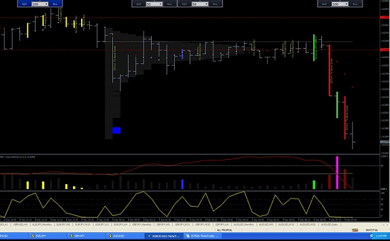Open the AUDUSD,M15 chart tab
Viewport: 390px width, 241px height.
pos(286,224)
